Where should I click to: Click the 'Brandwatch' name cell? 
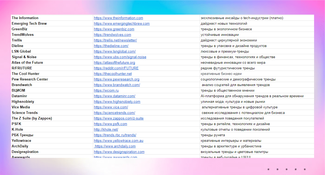tap(52, 85)
